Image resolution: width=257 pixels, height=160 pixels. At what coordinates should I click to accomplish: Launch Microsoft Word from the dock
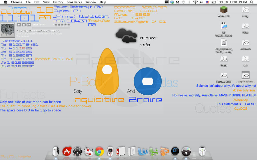coord(142,151)
